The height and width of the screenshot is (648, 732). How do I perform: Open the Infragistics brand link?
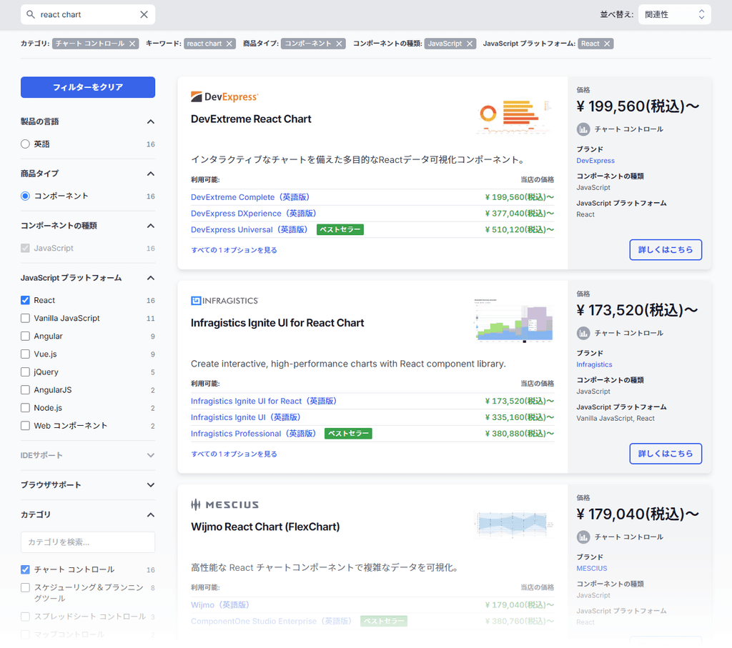point(594,364)
